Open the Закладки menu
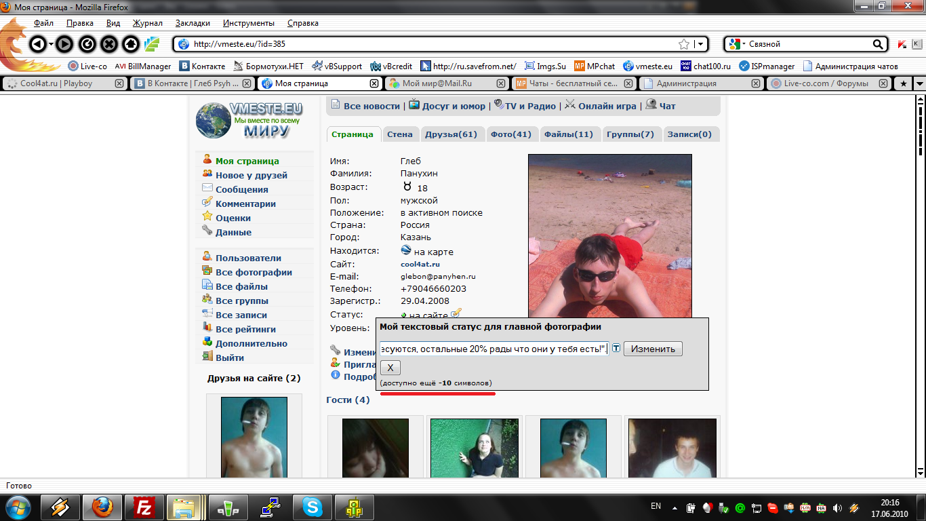Screen dimensions: 926x521 193,22
